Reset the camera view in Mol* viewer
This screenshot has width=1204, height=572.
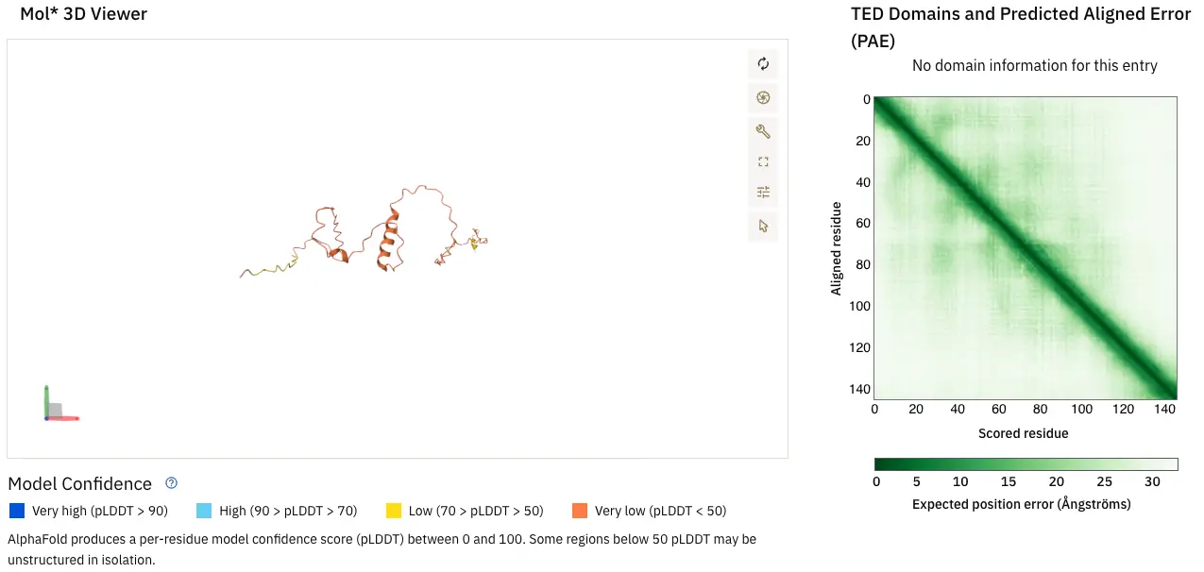click(x=763, y=64)
